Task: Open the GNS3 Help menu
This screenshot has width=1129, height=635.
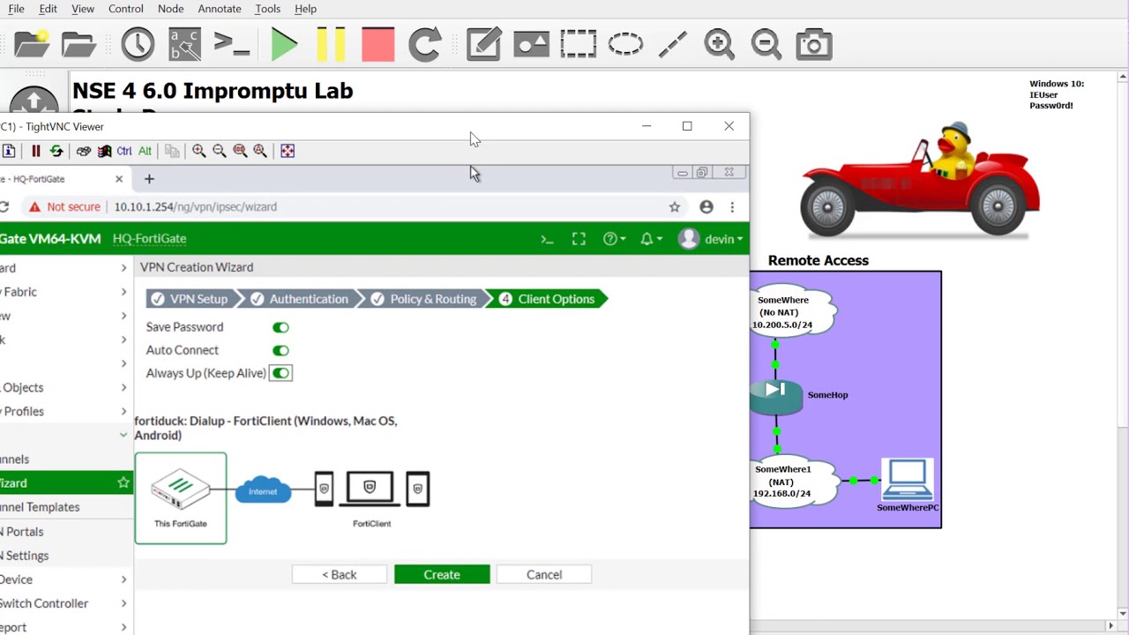Action: [305, 9]
